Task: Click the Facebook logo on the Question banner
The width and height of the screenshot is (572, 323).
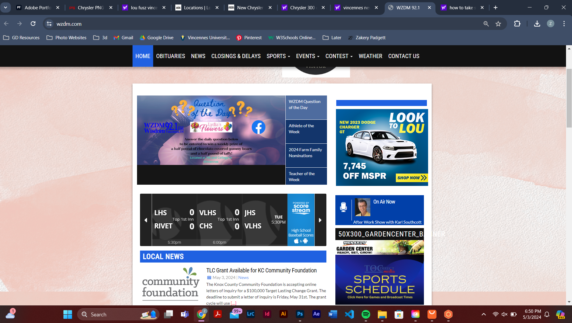Action: point(258,127)
